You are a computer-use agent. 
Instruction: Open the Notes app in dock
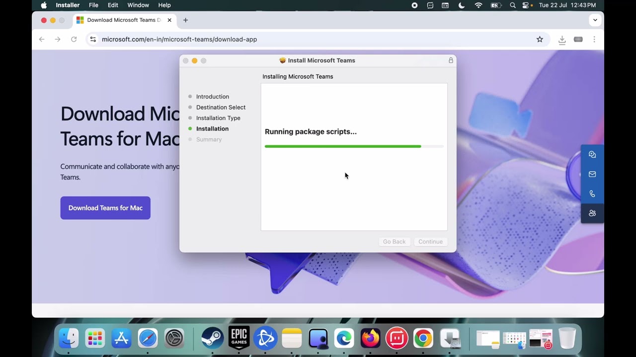click(292, 339)
